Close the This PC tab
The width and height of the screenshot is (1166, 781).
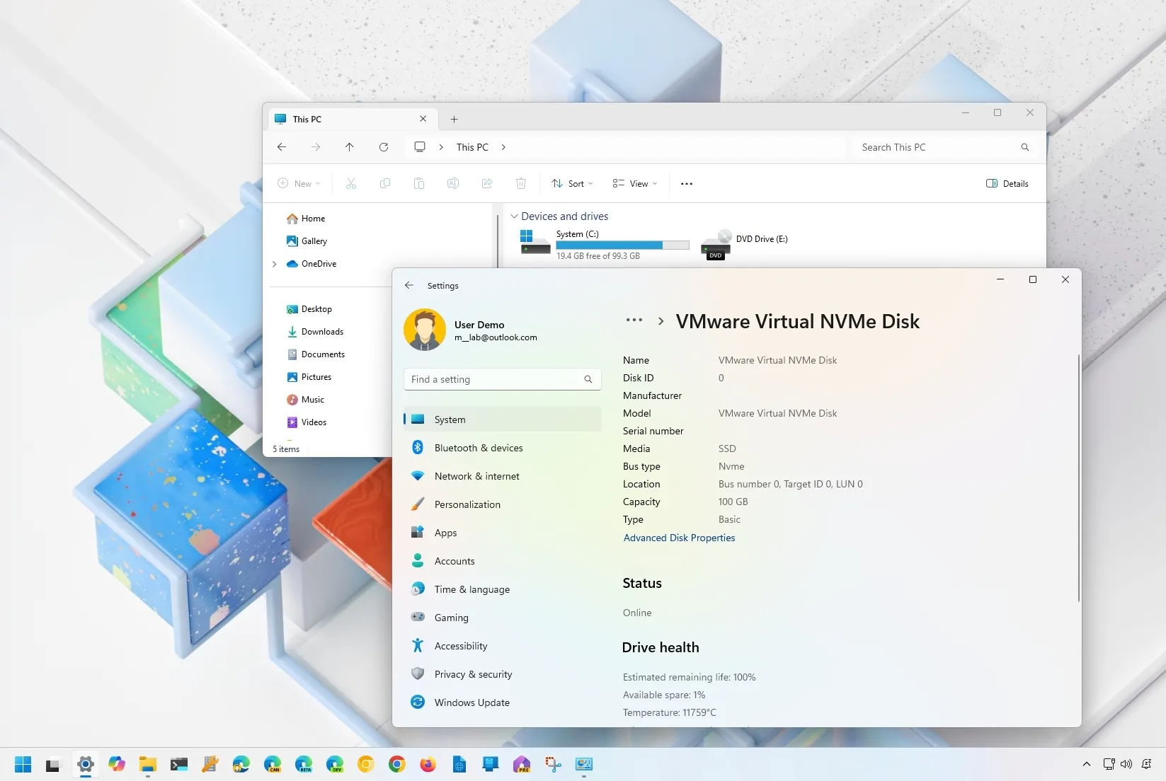[x=423, y=119]
